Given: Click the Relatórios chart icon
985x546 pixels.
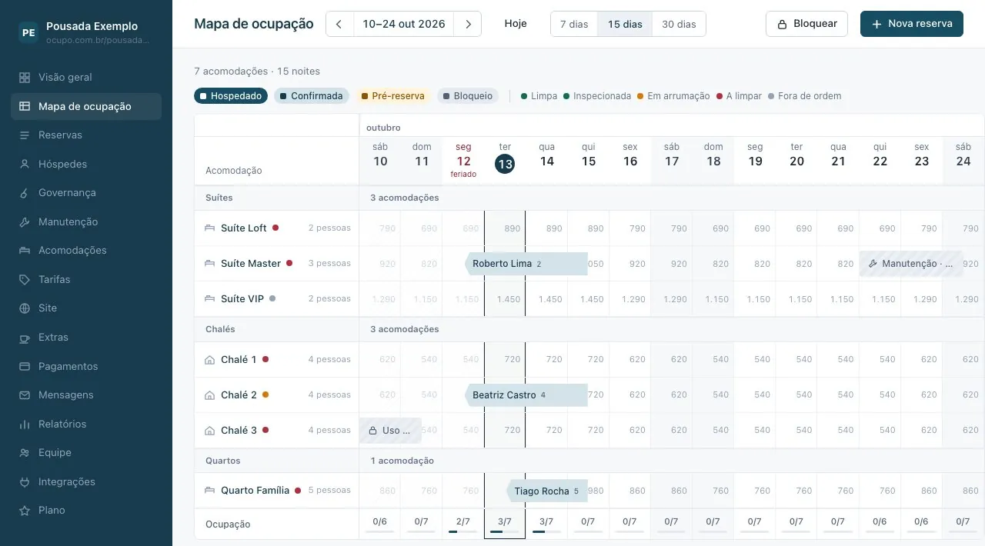Looking at the screenshot, I should [x=25, y=424].
